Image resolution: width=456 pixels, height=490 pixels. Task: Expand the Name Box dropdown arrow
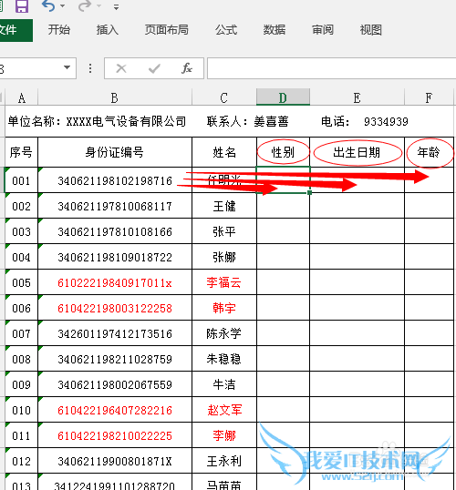67,67
